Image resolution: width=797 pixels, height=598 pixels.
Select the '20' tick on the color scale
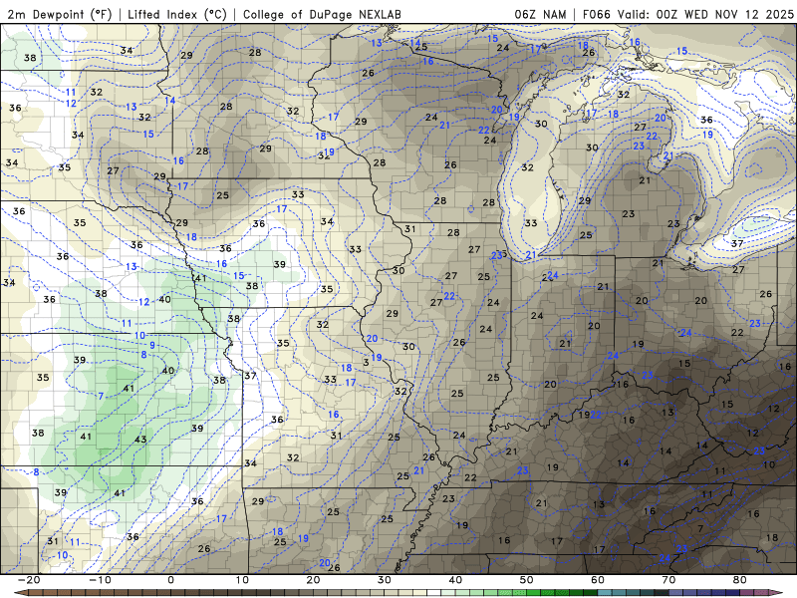click(x=313, y=580)
